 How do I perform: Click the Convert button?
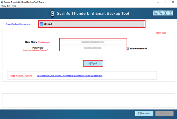pyautogui.click(x=164, y=113)
